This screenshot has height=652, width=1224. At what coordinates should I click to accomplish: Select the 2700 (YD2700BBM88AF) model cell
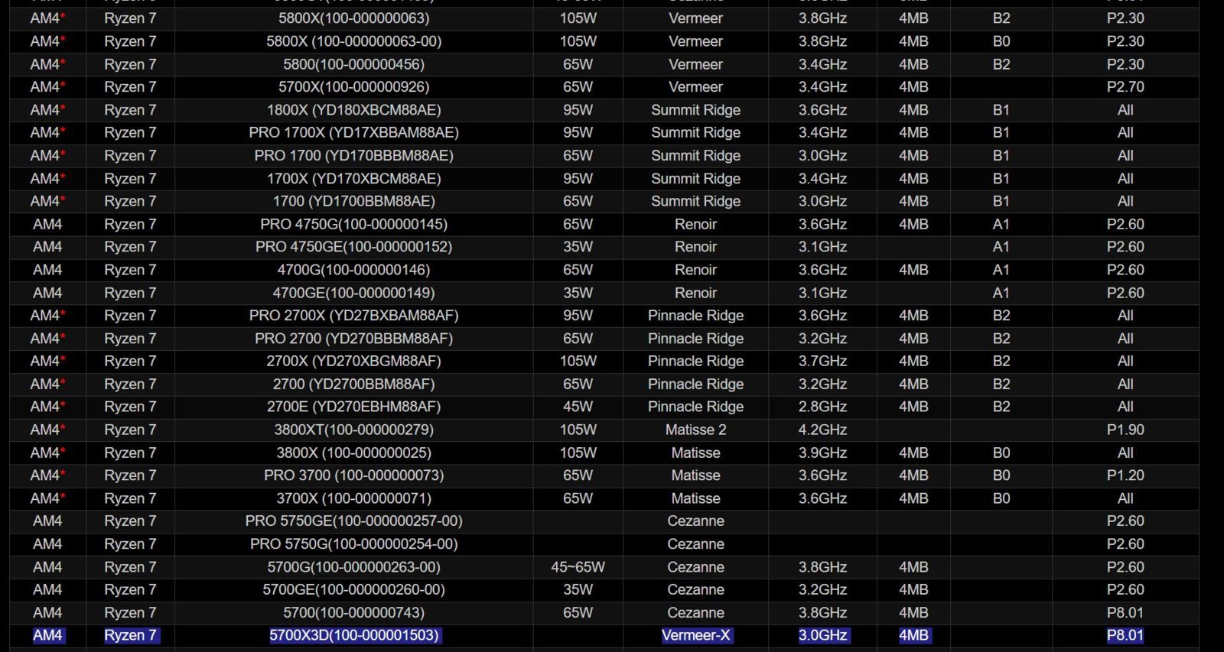[353, 384]
